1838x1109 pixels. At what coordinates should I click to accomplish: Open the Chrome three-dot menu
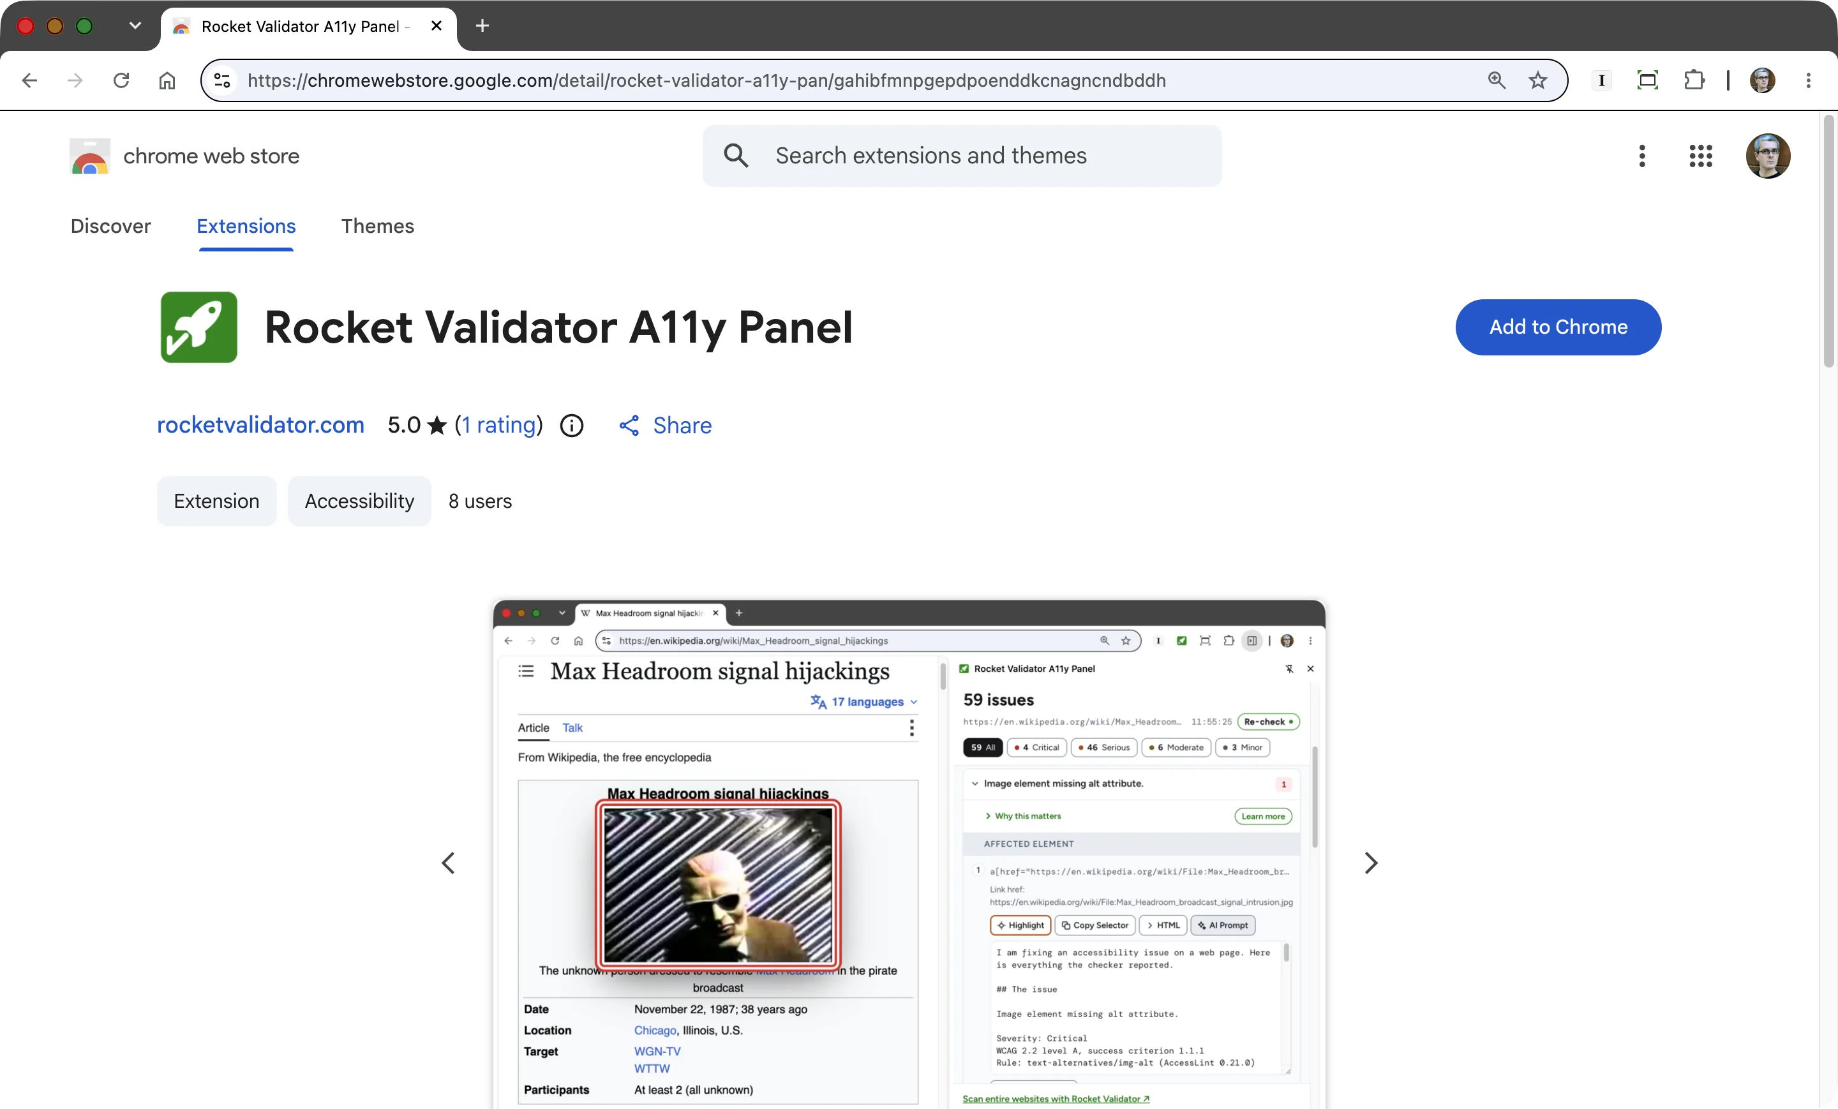tap(1808, 80)
